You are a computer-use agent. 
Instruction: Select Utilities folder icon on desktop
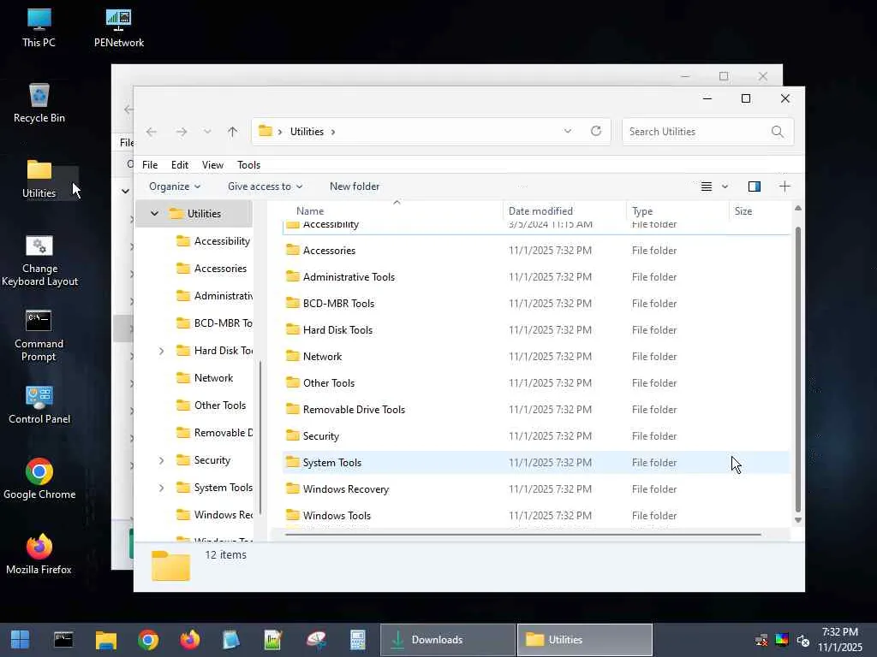[x=39, y=179]
